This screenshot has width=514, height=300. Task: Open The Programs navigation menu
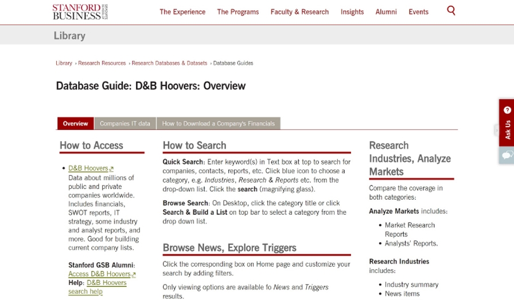click(x=237, y=12)
